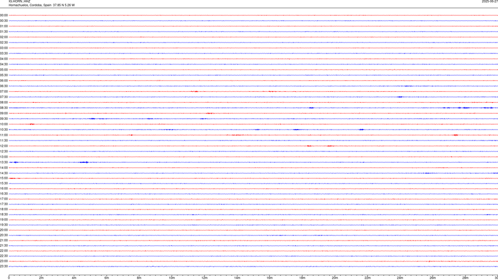Click the 13:30 row label

[x=4, y=162]
